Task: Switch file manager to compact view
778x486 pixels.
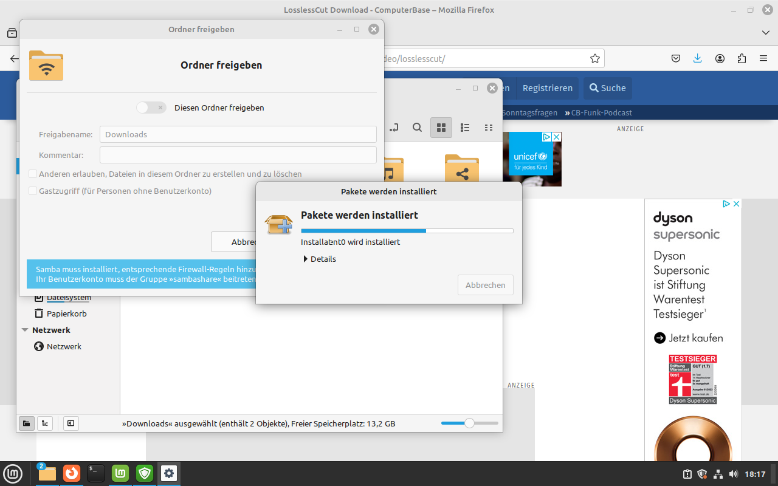Action: 488,128
